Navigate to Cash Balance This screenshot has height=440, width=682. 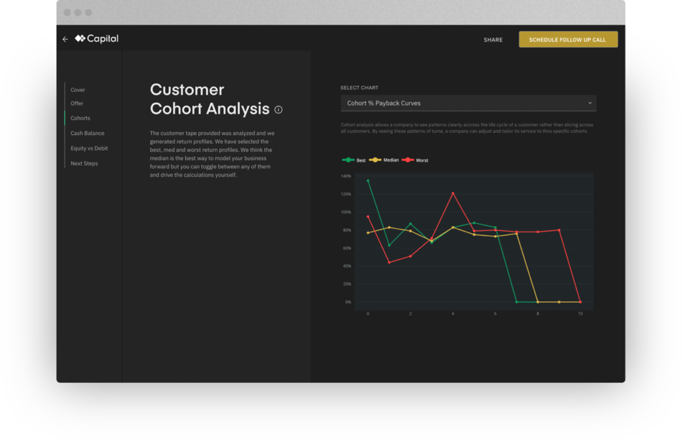click(x=87, y=133)
